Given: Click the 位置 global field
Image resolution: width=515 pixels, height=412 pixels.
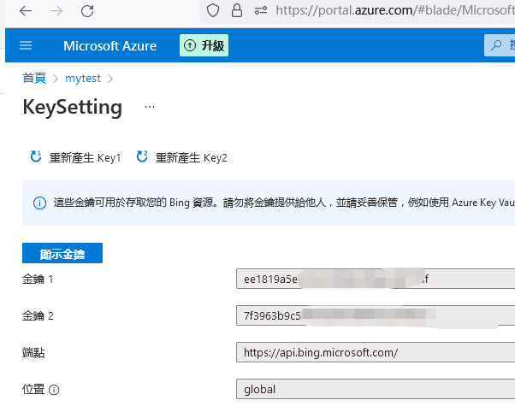Looking at the screenshot, I should tap(376, 389).
